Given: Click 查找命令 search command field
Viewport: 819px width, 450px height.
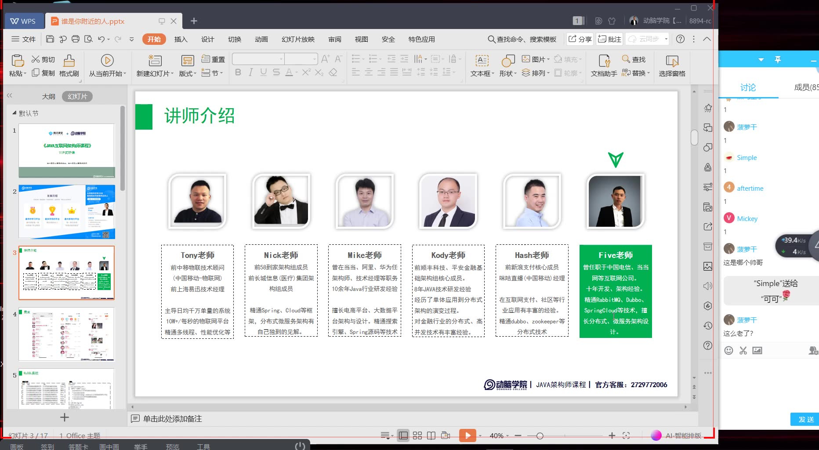Looking at the screenshot, I should click(522, 39).
